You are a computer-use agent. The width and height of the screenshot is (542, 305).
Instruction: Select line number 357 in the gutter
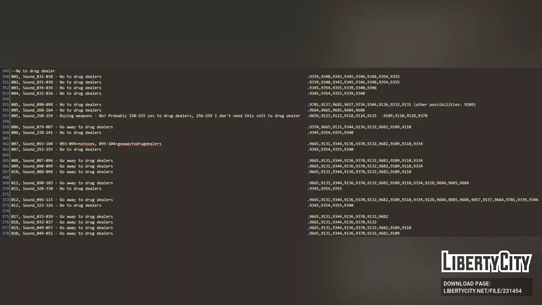tap(5, 116)
